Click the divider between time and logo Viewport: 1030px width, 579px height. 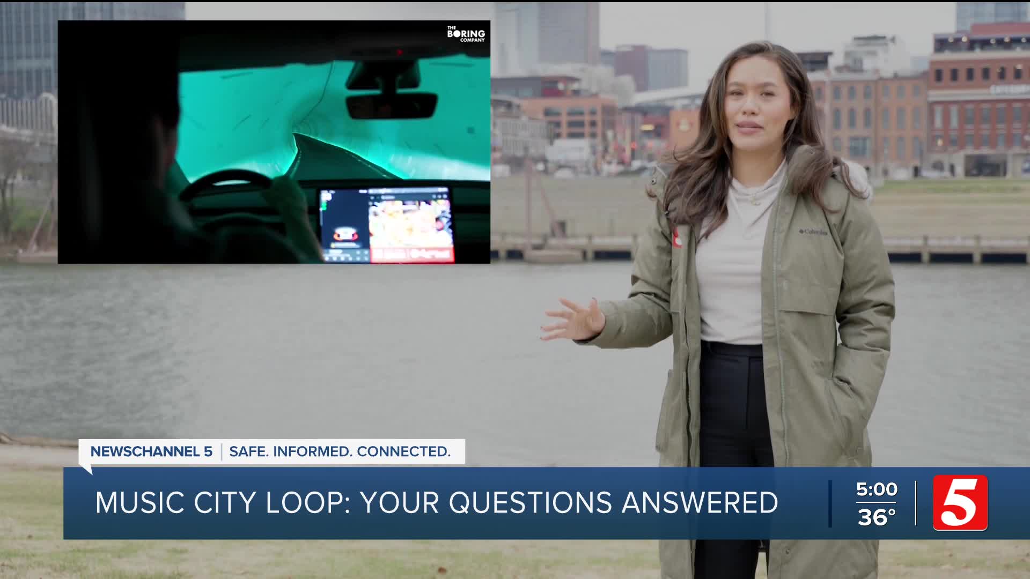coord(916,503)
